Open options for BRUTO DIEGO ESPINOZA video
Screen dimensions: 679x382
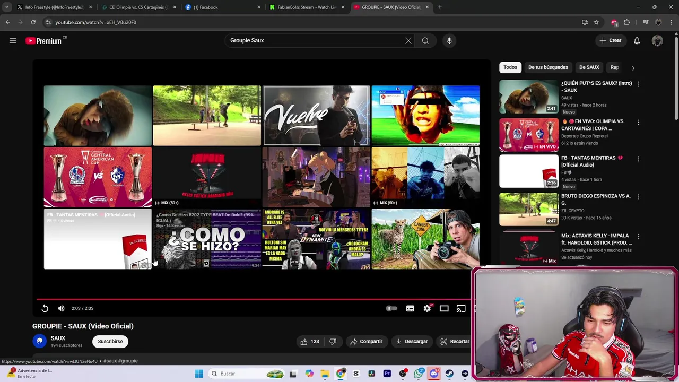coord(638,197)
